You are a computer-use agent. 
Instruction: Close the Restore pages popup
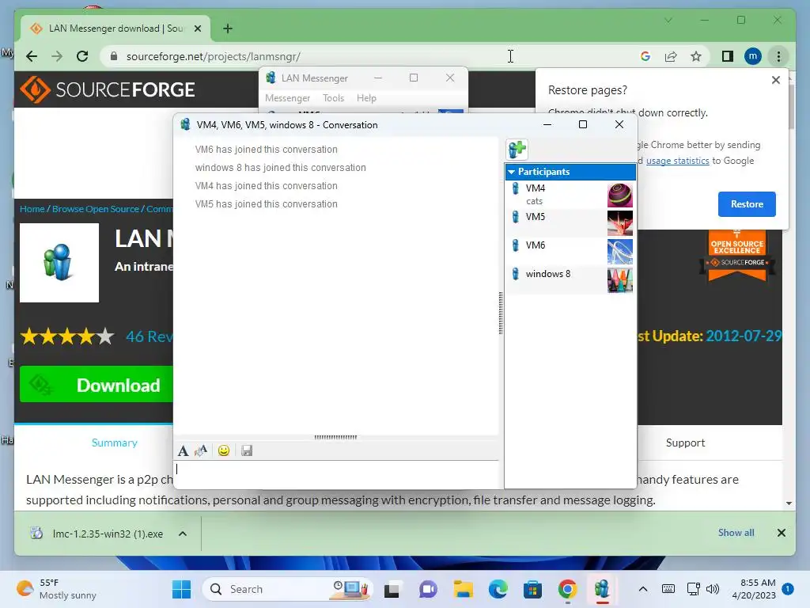[775, 80]
